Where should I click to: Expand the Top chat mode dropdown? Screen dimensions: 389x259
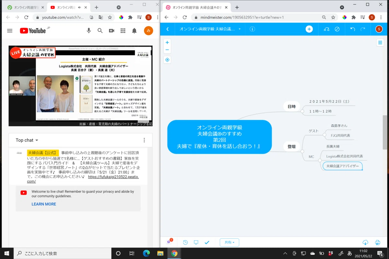click(x=27, y=140)
